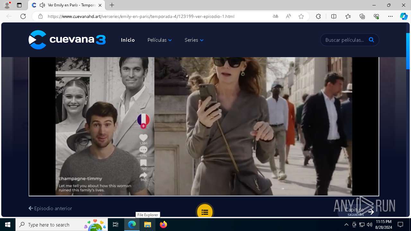Mute tab via speaker icon
The image size is (411, 231).
[42, 5]
